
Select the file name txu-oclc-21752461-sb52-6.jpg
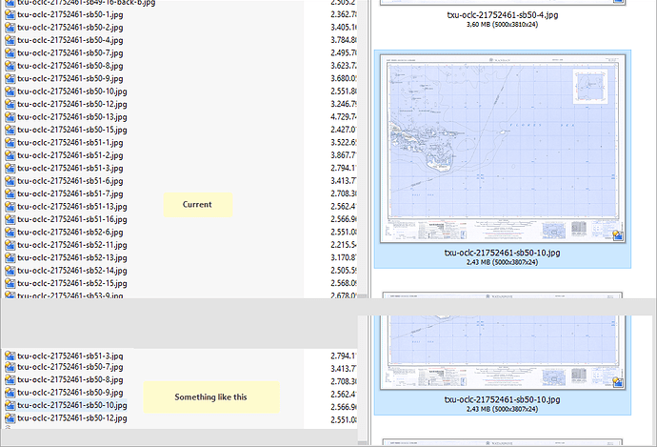[70, 233]
